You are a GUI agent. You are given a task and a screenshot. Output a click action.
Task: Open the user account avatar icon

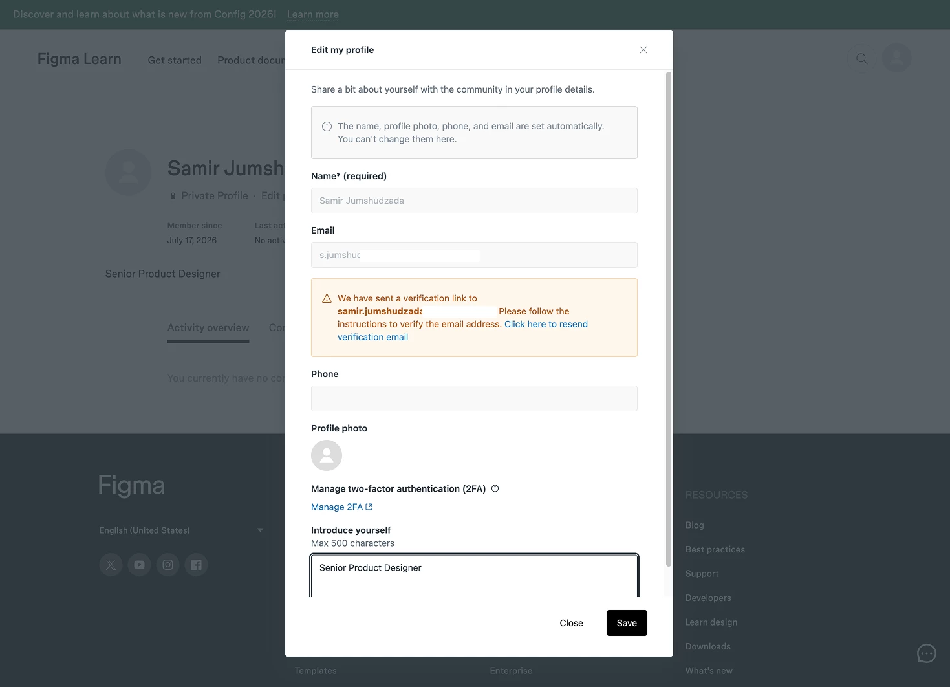coord(897,58)
